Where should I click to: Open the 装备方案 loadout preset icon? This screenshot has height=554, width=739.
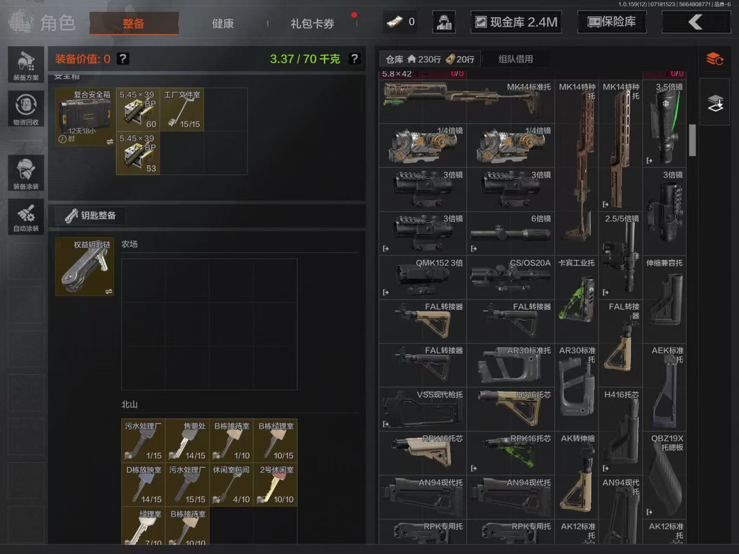[x=26, y=64]
